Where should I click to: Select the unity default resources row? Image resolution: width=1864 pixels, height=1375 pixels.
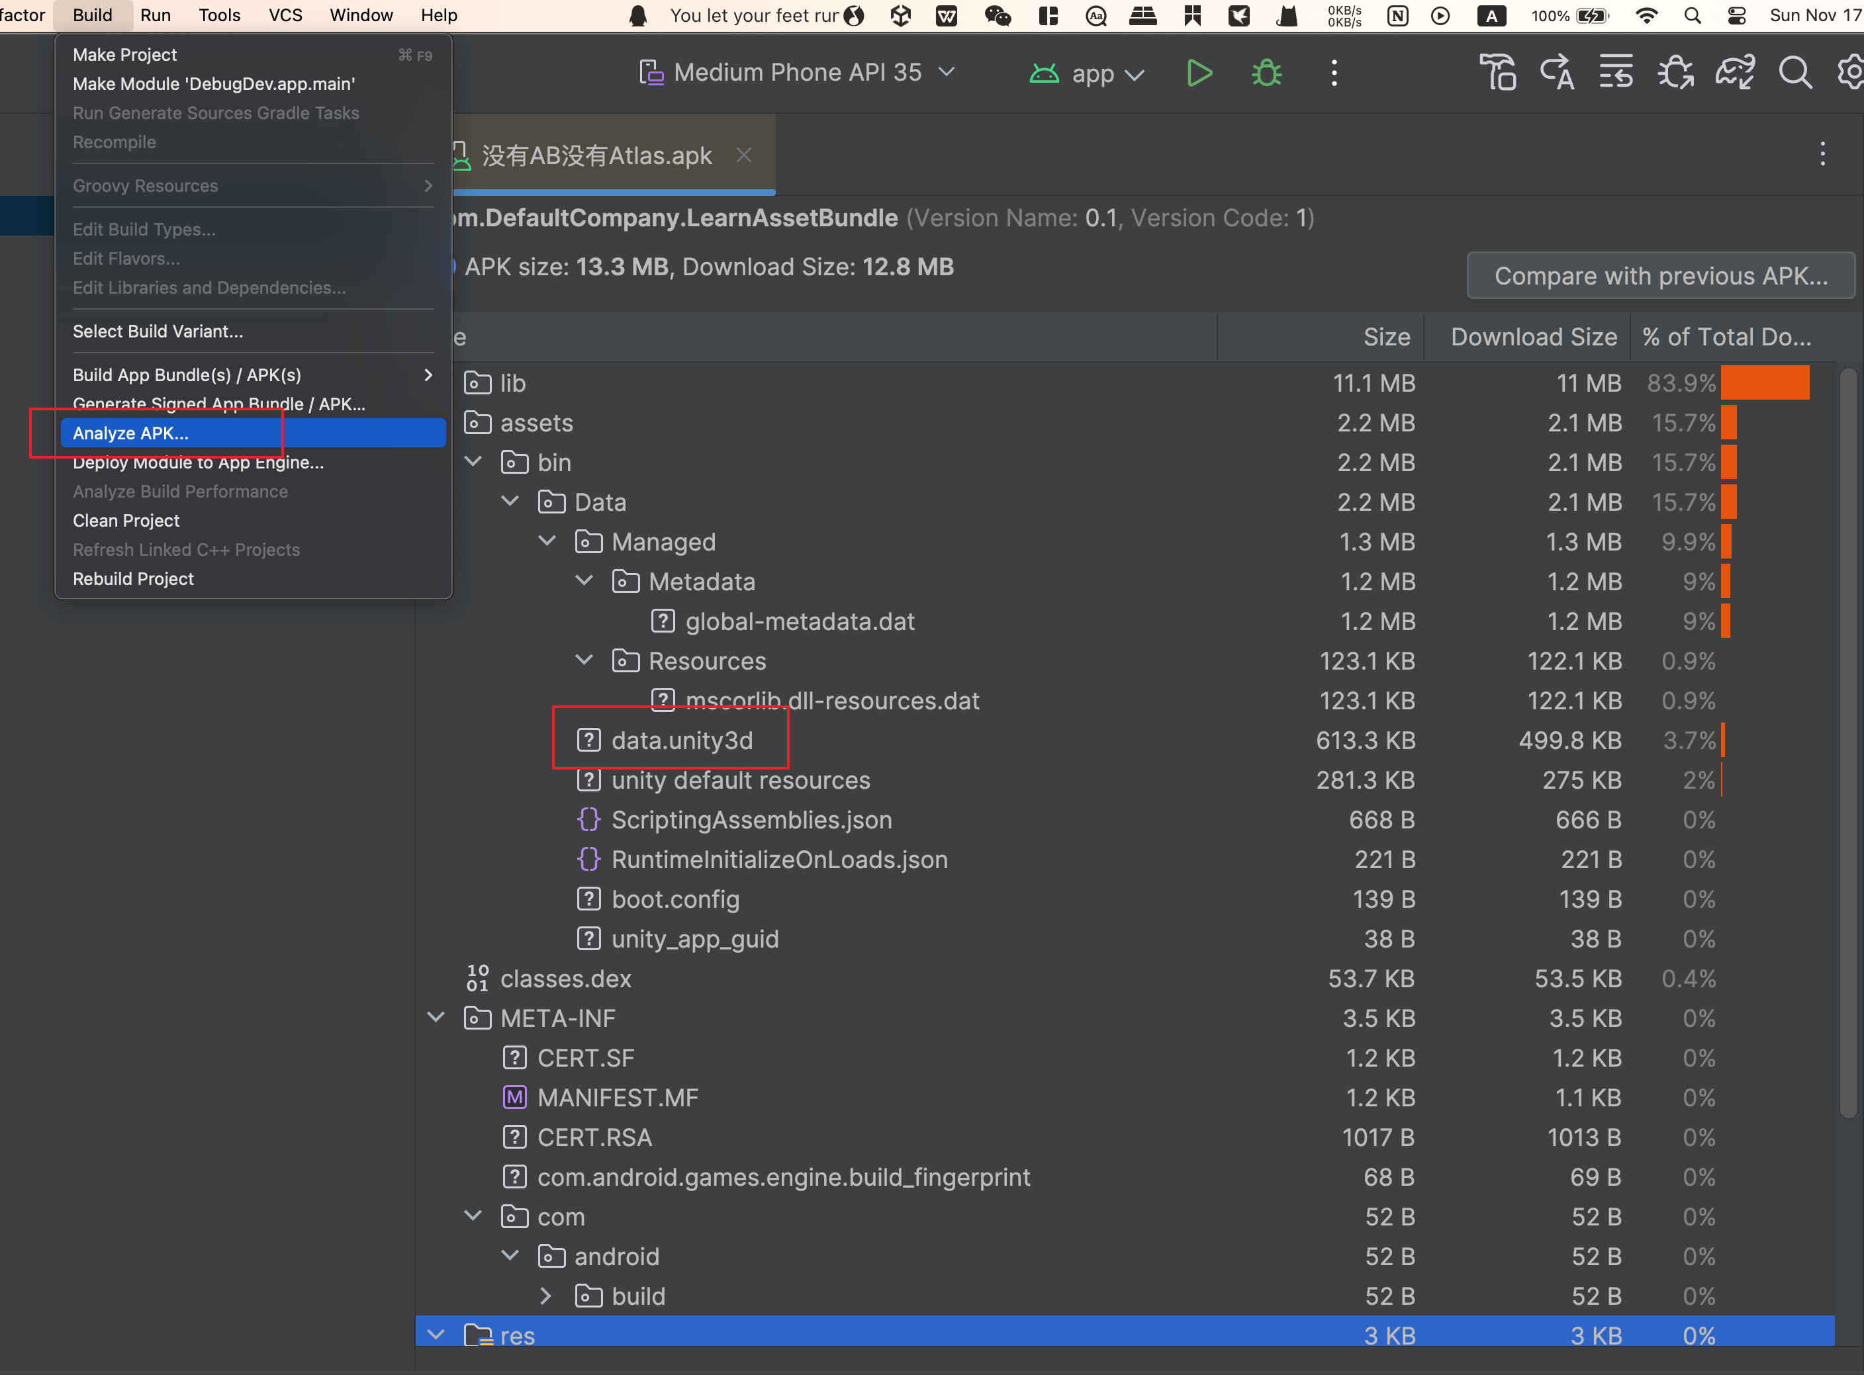[1125, 780]
